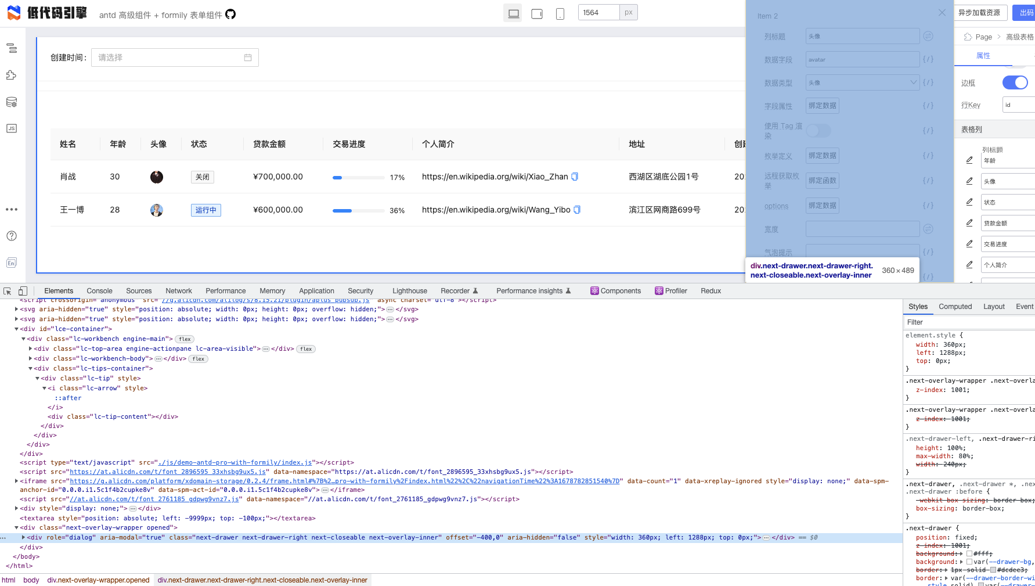Close the Item 2 drawer

[x=942, y=13]
